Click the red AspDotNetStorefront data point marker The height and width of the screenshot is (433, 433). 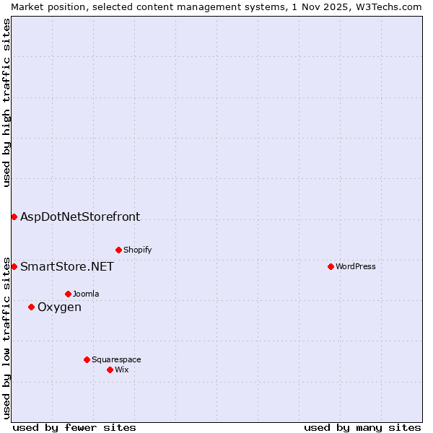click(x=14, y=216)
